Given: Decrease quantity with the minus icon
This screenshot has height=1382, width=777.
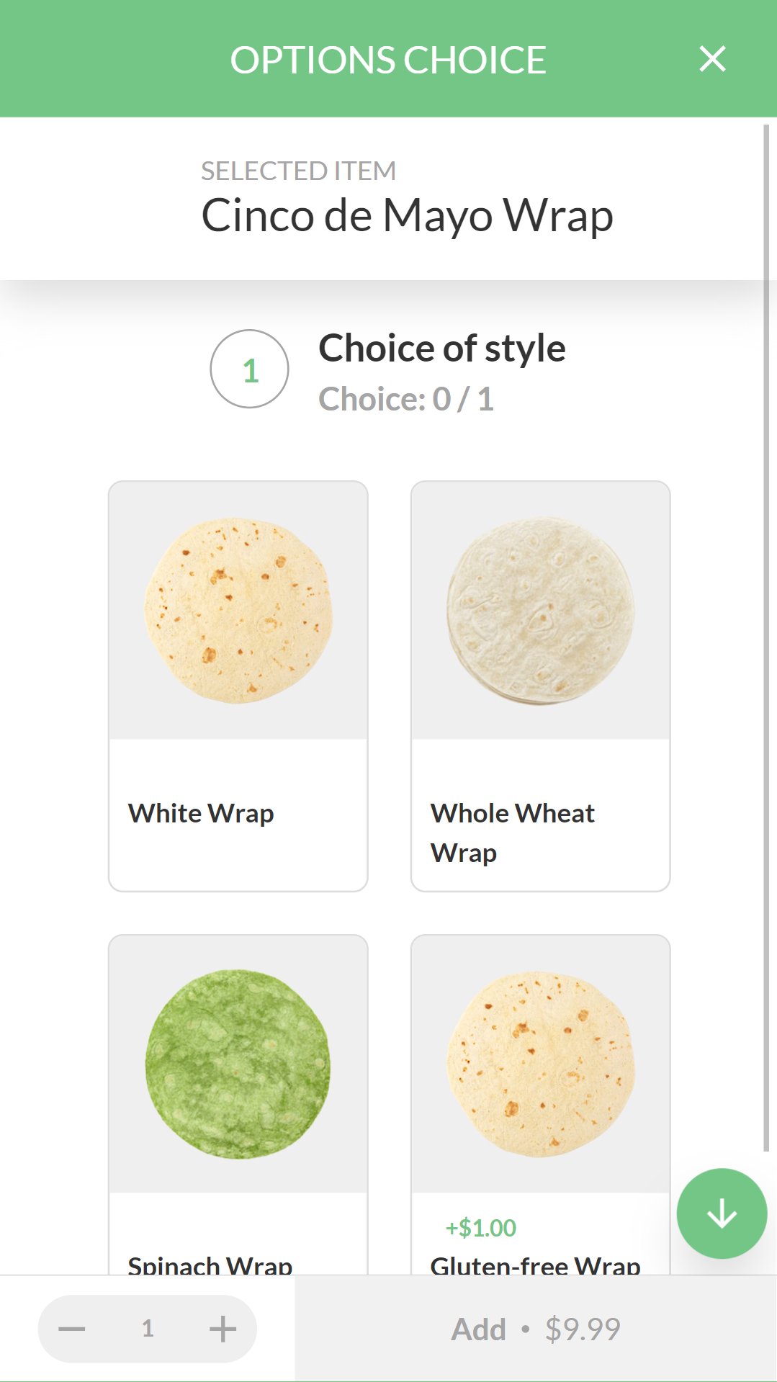Looking at the screenshot, I should point(72,1329).
